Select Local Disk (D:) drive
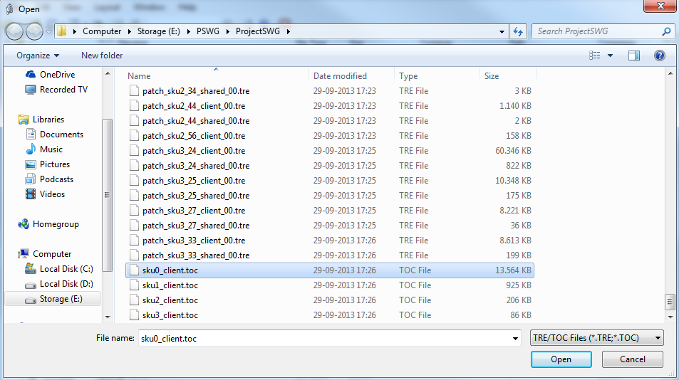Viewport: 679px width, 380px height. (x=59, y=284)
